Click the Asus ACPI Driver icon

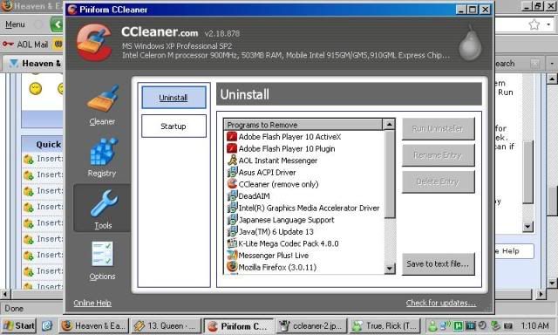[x=232, y=173]
